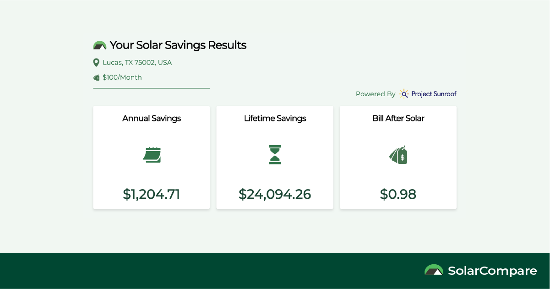Click the green solar roof icon beside heading

(x=99, y=45)
